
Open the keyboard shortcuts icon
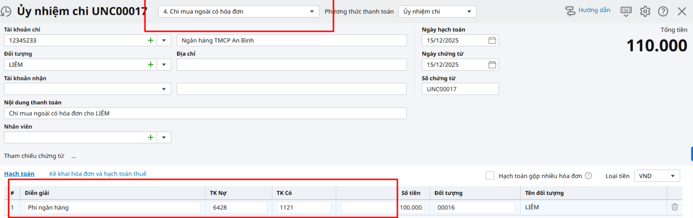[x=626, y=11]
